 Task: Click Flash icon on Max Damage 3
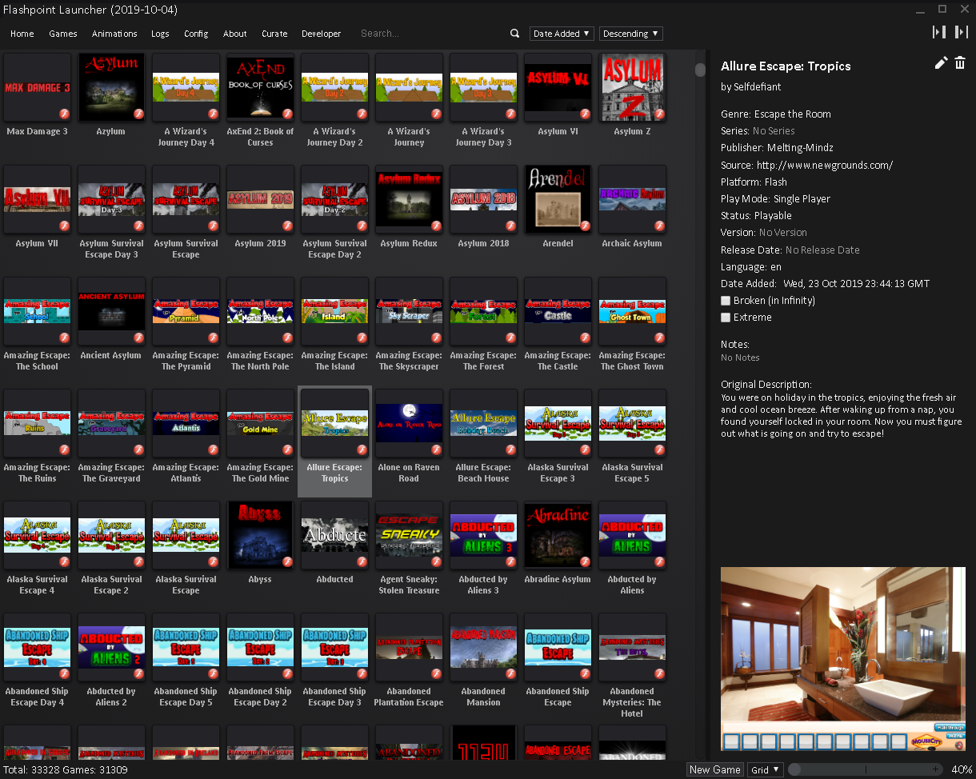tap(64, 114)
